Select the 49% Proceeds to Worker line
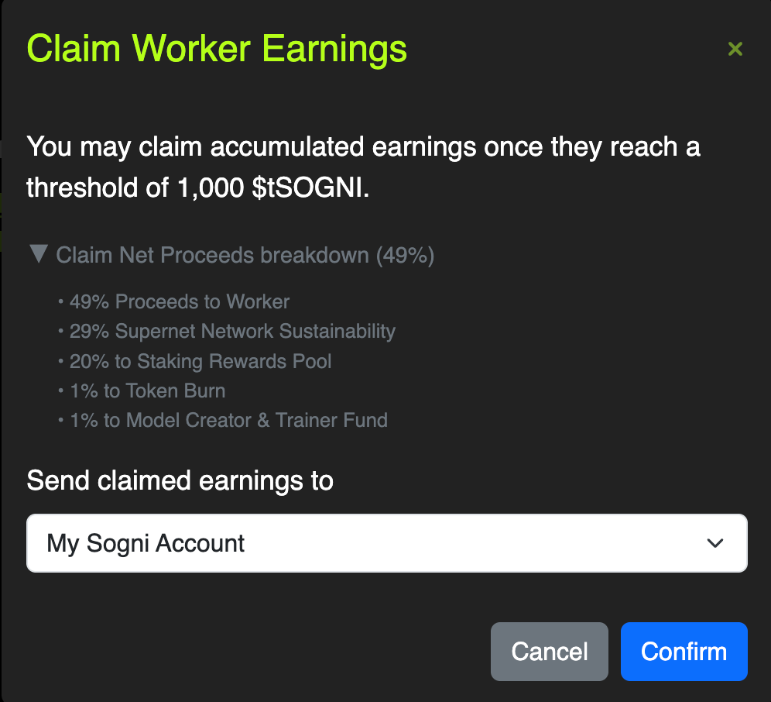Image resolution: width=771 pixels, height=702 pixels. pos(180,301)
